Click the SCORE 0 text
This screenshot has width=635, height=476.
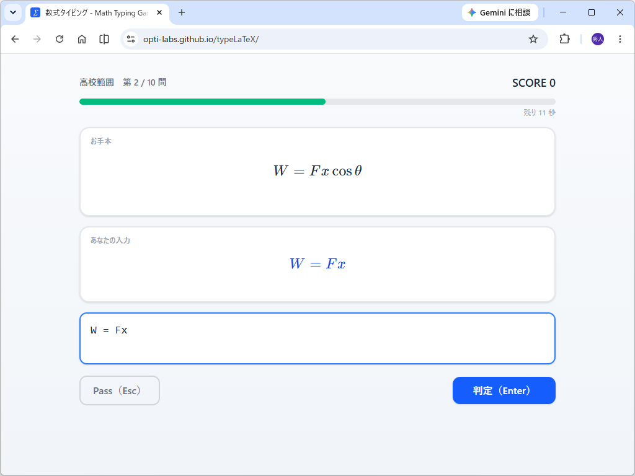534,83
